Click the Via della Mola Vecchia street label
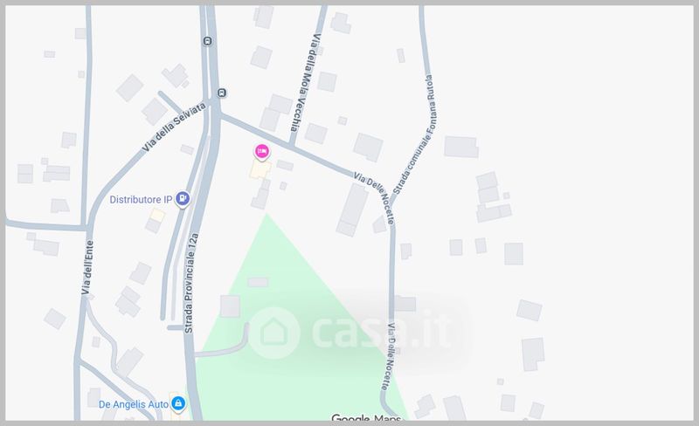Viewport: 699px width, 426px height. [306, 83]
